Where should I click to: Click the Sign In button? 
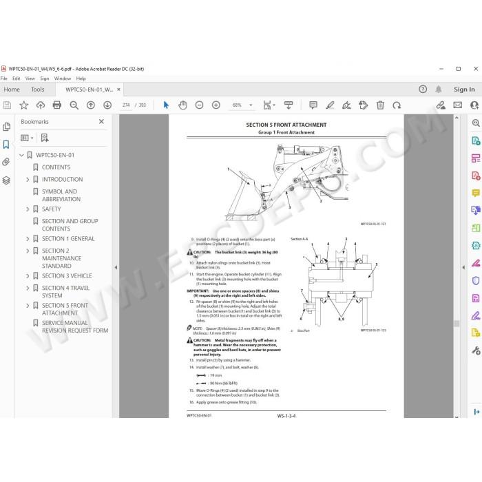[464, 89]
